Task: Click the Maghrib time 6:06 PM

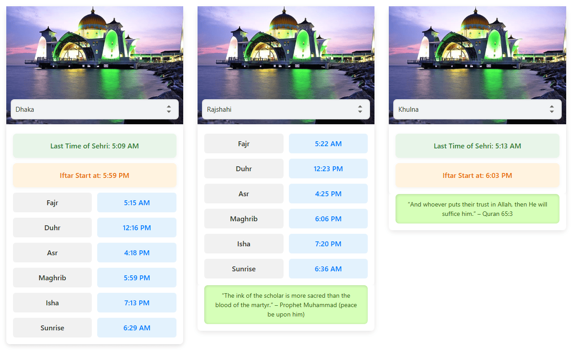Action: pos(328,219)
